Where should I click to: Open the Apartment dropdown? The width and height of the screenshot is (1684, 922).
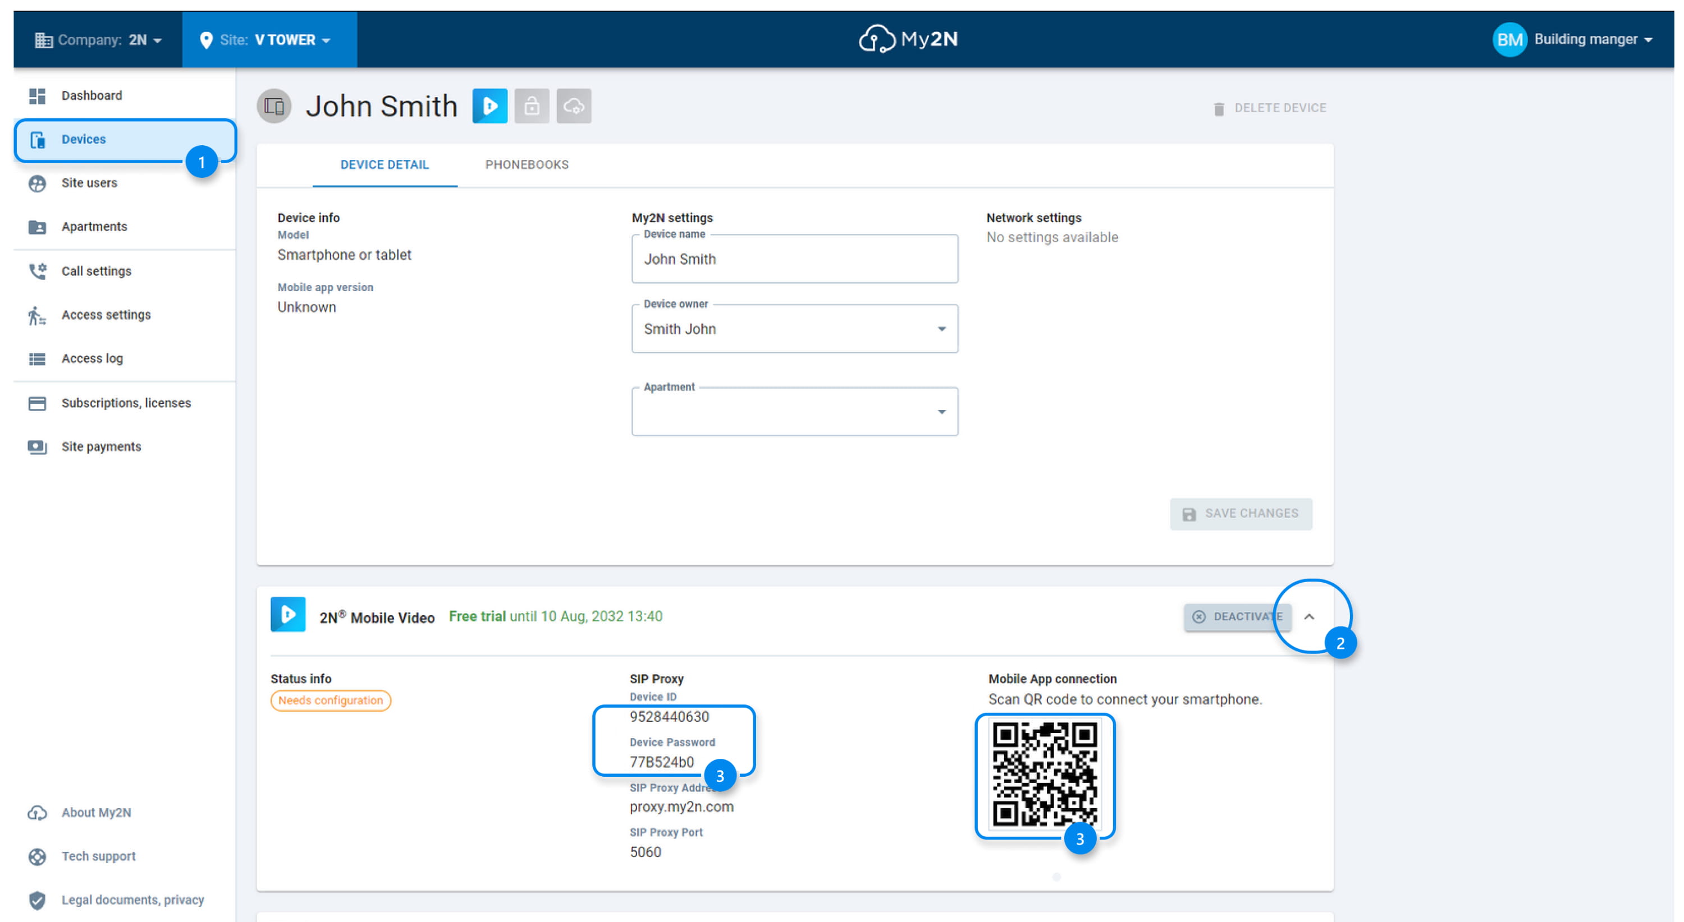coord(794,412)
